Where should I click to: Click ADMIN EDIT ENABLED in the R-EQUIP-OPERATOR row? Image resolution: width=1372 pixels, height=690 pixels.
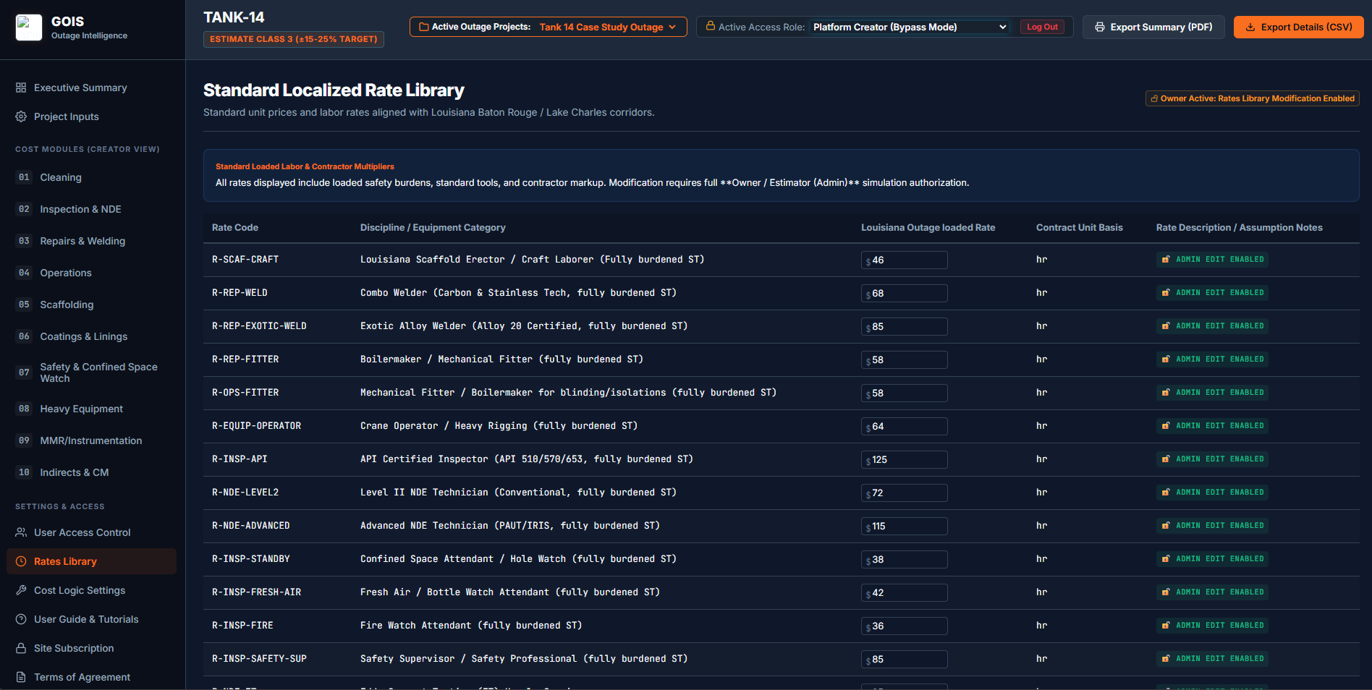(x=1212, y=425)
